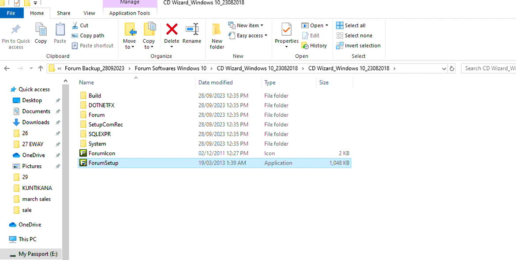The height and width of the screenshot is (260, 516).
Task: Click Select all
Action: pyautogui.click(x=351, y=25)
